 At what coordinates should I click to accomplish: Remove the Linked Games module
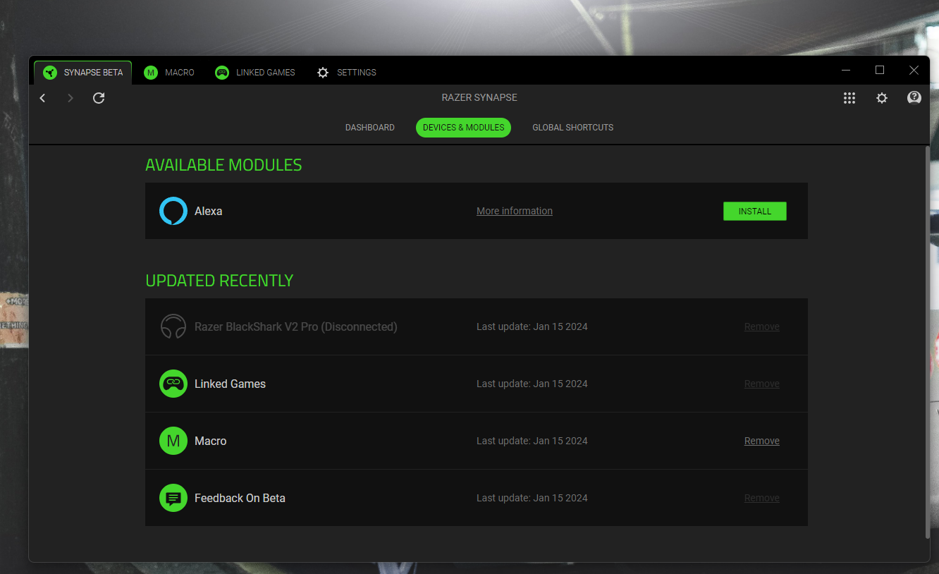tap(762, 384)
